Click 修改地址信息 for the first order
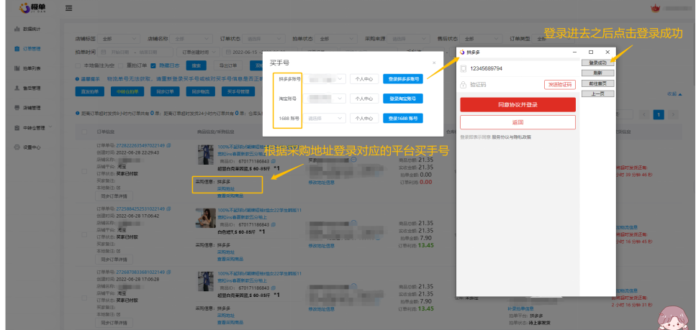This screenshot has width=696, height=330. click(x=321, y=183)
